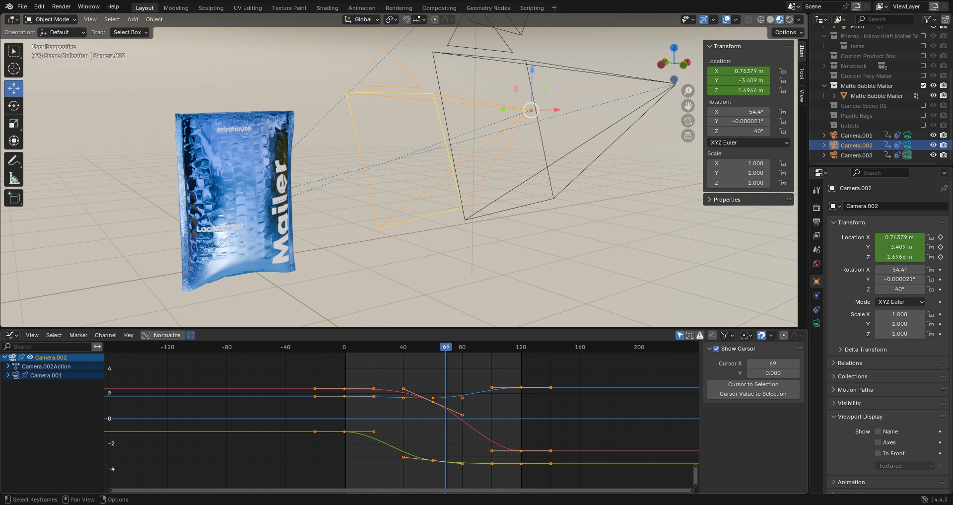The height and width of the screenshot is (505, 953).
Task: Expand the Delta Transform section
Action: coord(865,350)
